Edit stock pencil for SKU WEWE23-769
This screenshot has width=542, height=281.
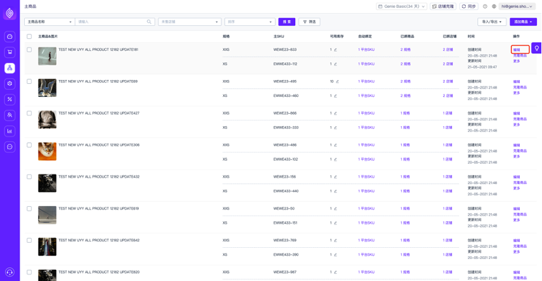coord(335,240)
